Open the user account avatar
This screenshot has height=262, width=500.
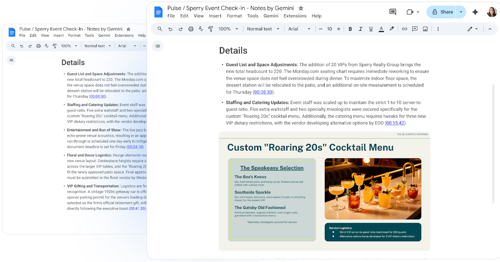tap(492, 12)
